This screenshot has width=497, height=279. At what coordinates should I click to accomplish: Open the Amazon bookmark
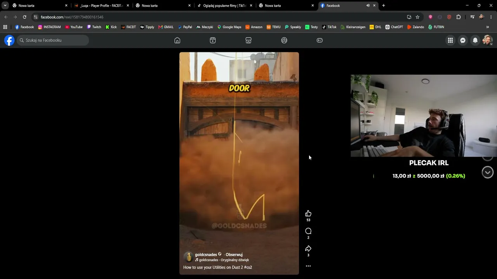[x=254, y=27]
